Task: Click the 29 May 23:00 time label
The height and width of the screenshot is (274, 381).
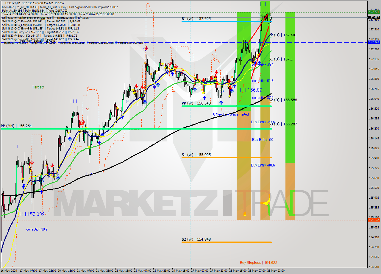Action: coord(277,271)
